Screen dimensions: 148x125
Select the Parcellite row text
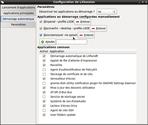click(x=56, y=65)
